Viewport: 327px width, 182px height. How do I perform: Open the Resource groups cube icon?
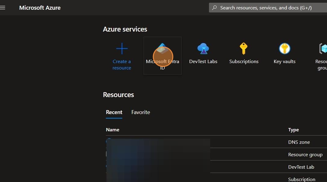[323, 49]
